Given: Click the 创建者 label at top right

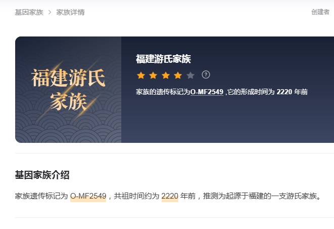Looking at the screenshot, I should 320,12.
